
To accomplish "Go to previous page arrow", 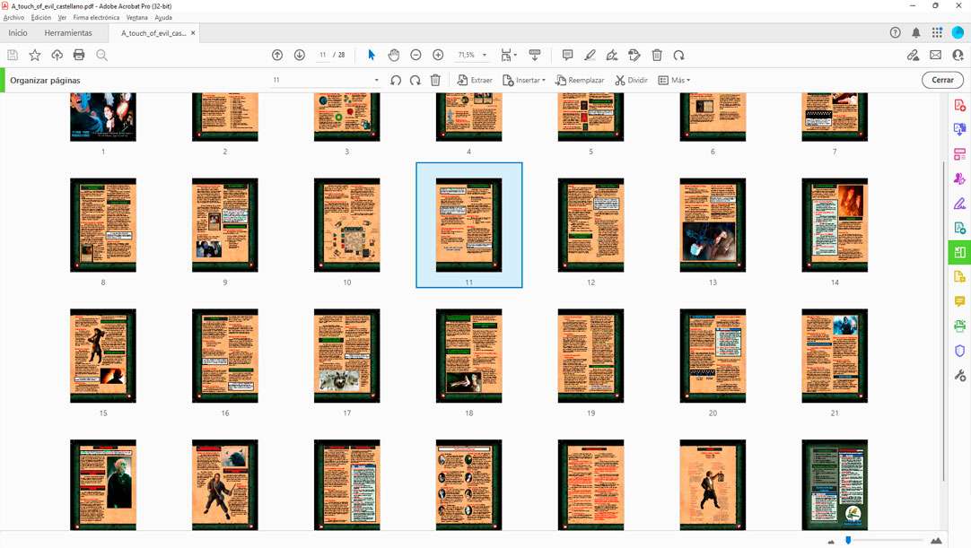I will [x=277, y=56].
